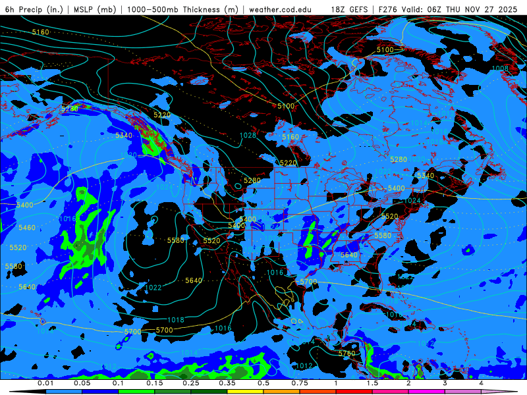
Task: Click the 1022 pressure label in the Pacific high
Action: [x=153, y=288]
